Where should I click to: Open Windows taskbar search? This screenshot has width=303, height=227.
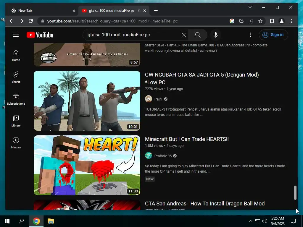pyautogui.click(x=21, y=221)
